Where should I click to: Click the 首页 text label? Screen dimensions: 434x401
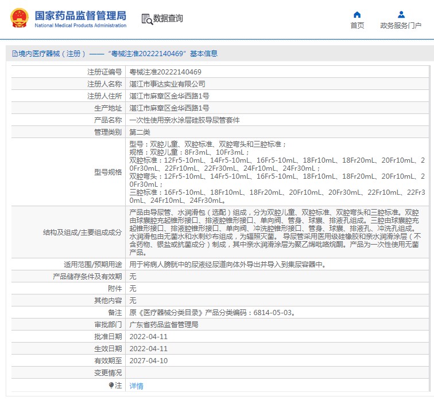(357, 25)
